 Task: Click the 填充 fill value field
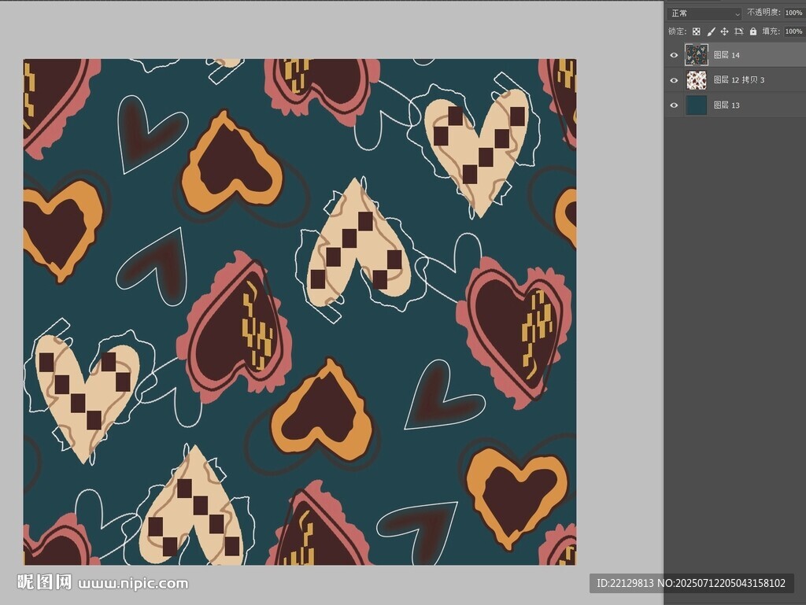[793, 31]
